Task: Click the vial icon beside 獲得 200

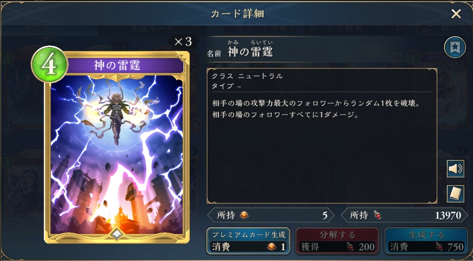Action: [x=350, y=247]
